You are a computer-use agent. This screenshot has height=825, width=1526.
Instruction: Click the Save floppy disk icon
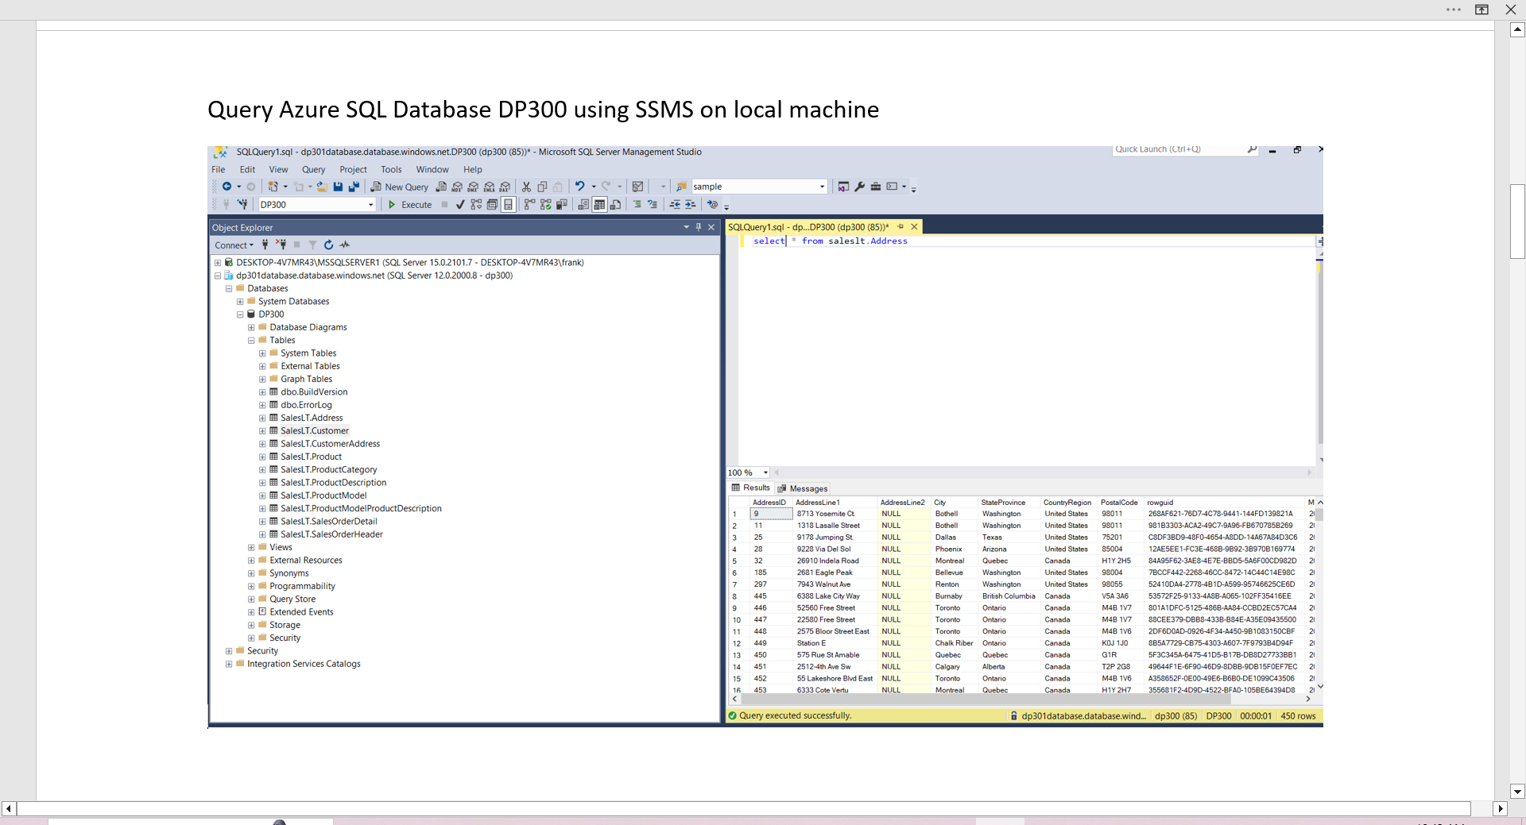[338, 187]
